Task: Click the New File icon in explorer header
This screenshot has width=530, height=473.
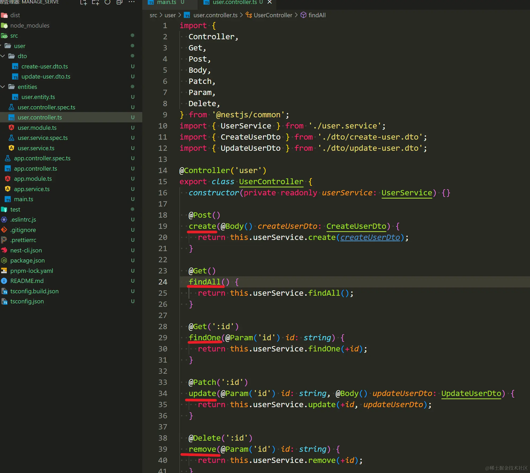Action: (x=84, y=2)
